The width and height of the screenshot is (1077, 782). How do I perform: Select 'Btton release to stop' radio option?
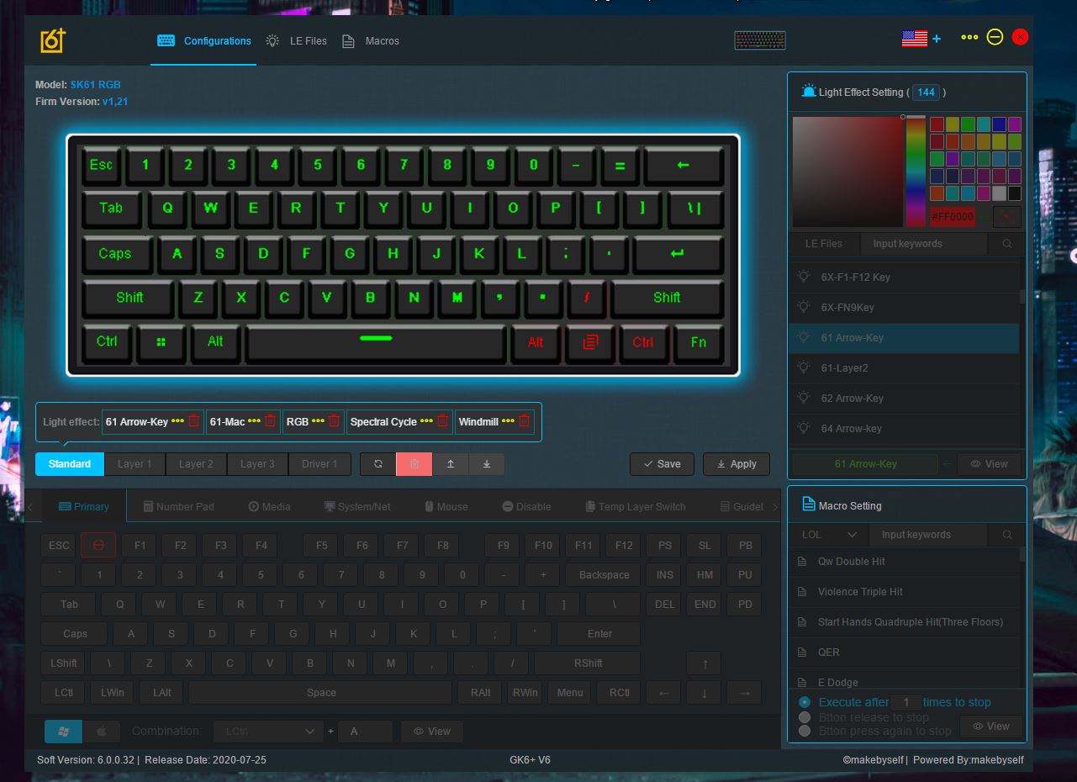coord(805,717)
